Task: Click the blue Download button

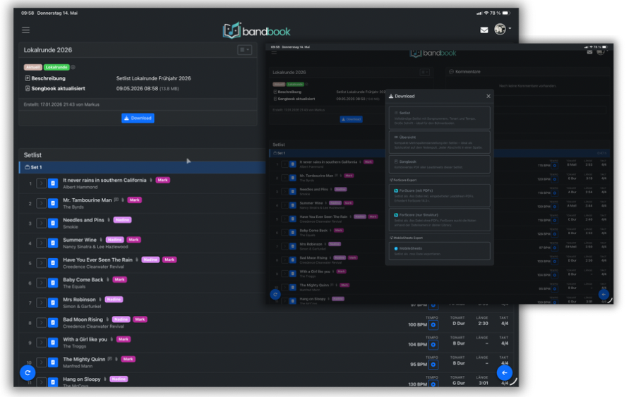Action: pyautogui.click(x=138, y=118)
